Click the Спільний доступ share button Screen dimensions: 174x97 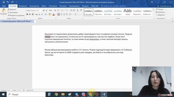click(164, 6)
